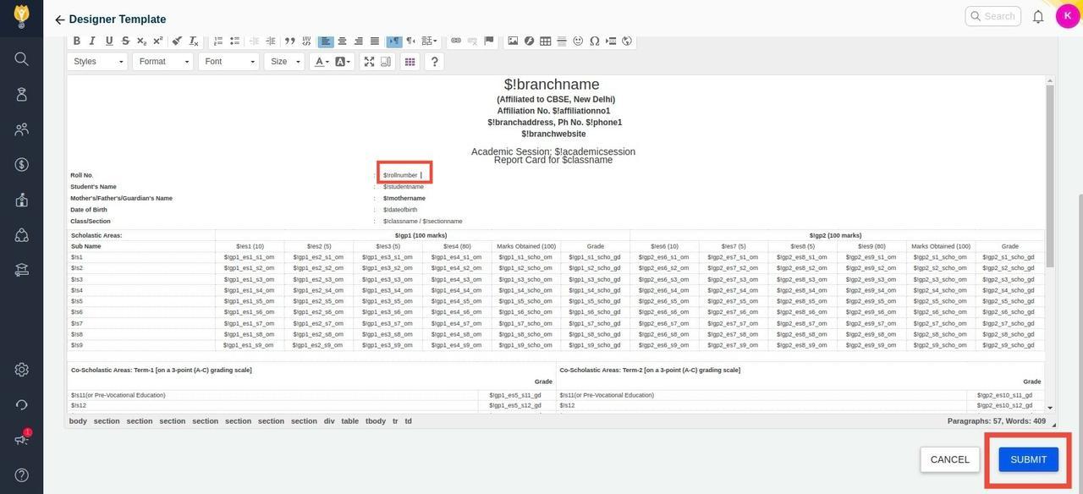The image size is (1083, 494).
Task: Open the special character (Omega) picker
Action: tap(594, 41)
